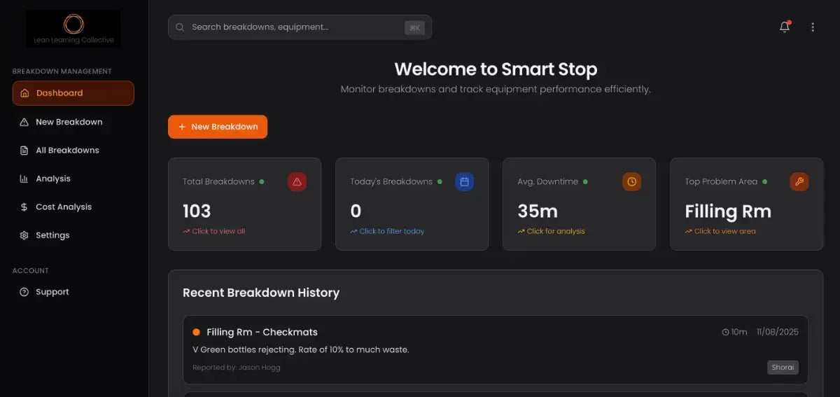Click the dollar icon beside Cost Analysis
Image resolution: width=840 pixels, height=397 pixels.
point(24,207)
